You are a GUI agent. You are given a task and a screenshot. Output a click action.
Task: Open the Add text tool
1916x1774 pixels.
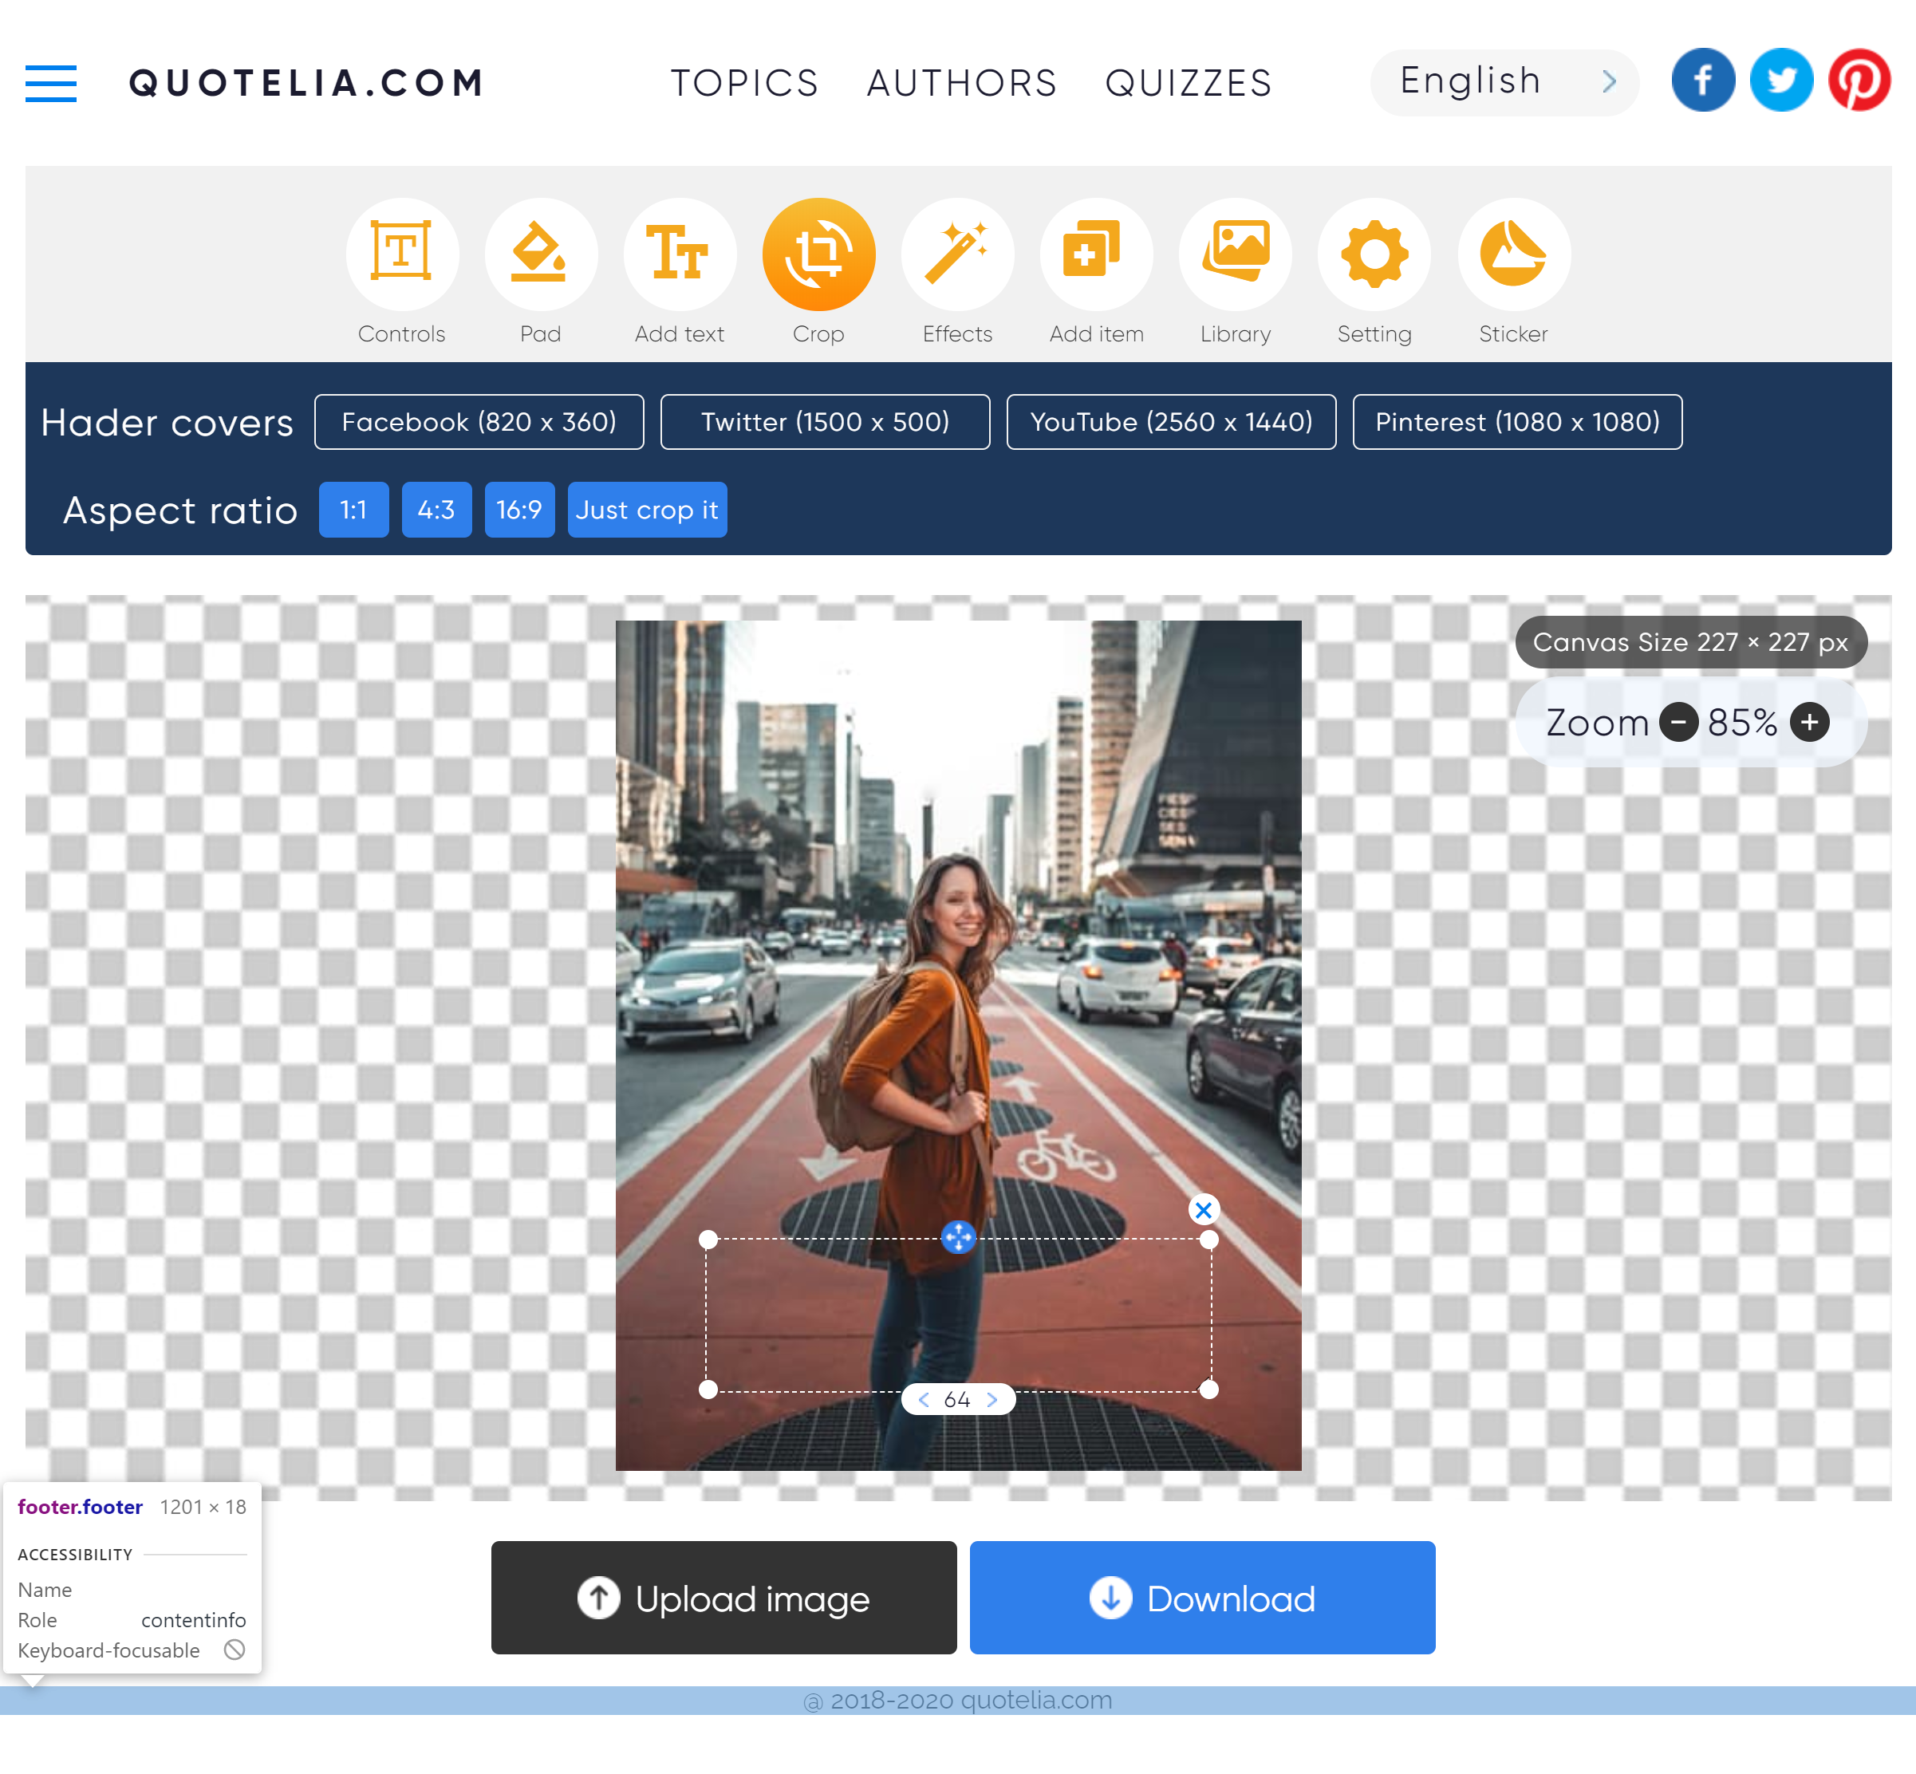(x=680, y=254)
